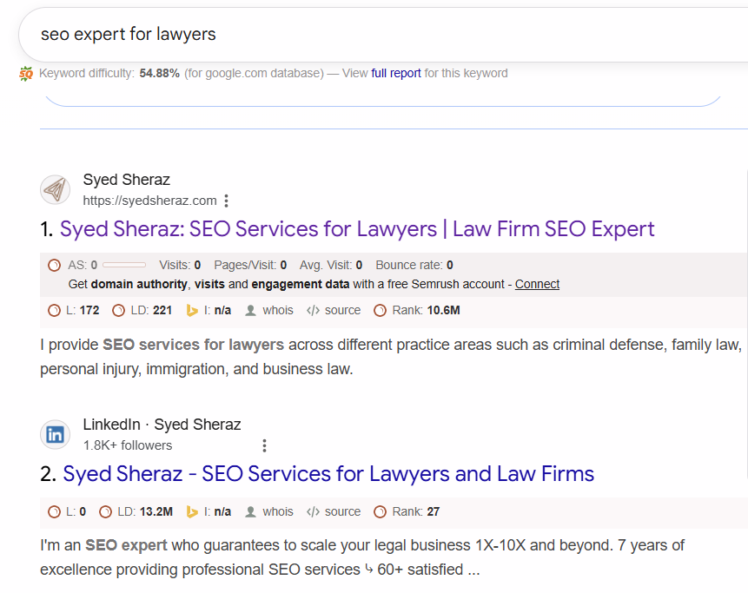Screen dimensions: 748x593
Task: Open three-dot menu beside '1.8K+ followers'
Action: (264, 445)
